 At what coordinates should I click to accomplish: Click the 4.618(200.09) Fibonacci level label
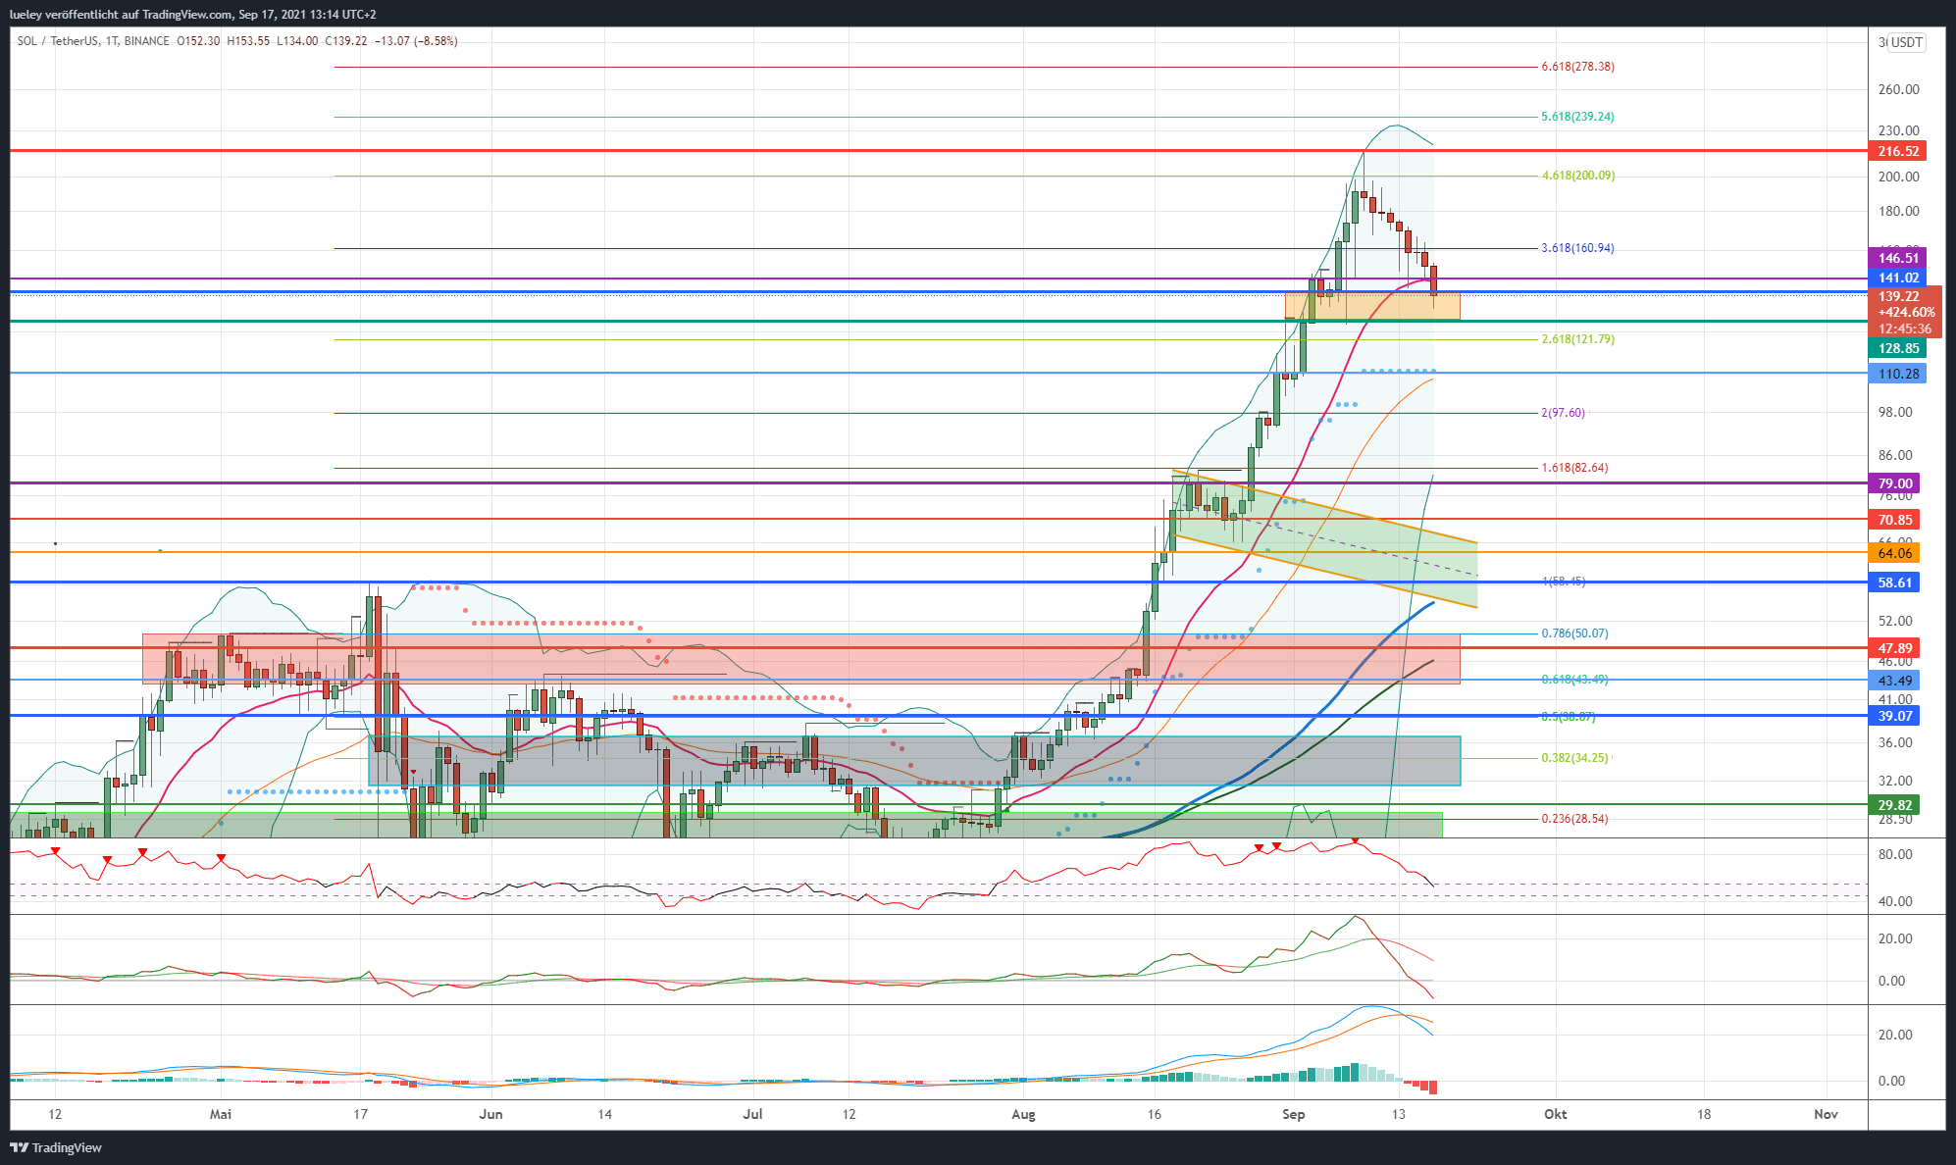(x=1577, y=176)
